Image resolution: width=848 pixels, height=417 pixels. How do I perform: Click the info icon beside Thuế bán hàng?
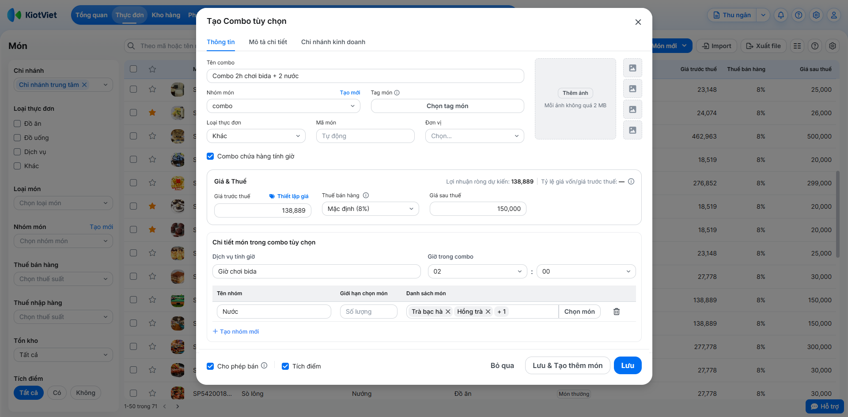(366, 195)
